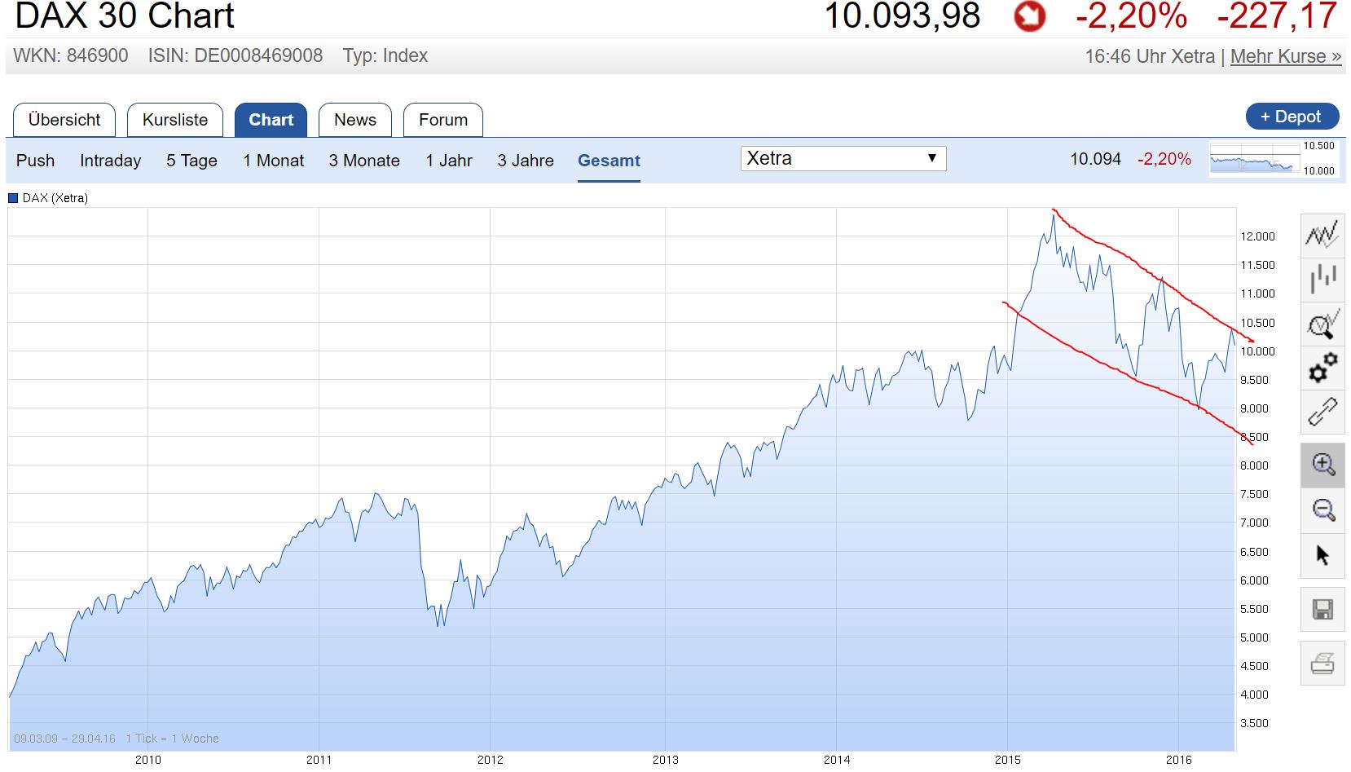Activate the zoom-in magnifier tool
Image resolution: width=1351 pixels, height=772 pixels.
pyautogui.click(x=1322, y=465)
